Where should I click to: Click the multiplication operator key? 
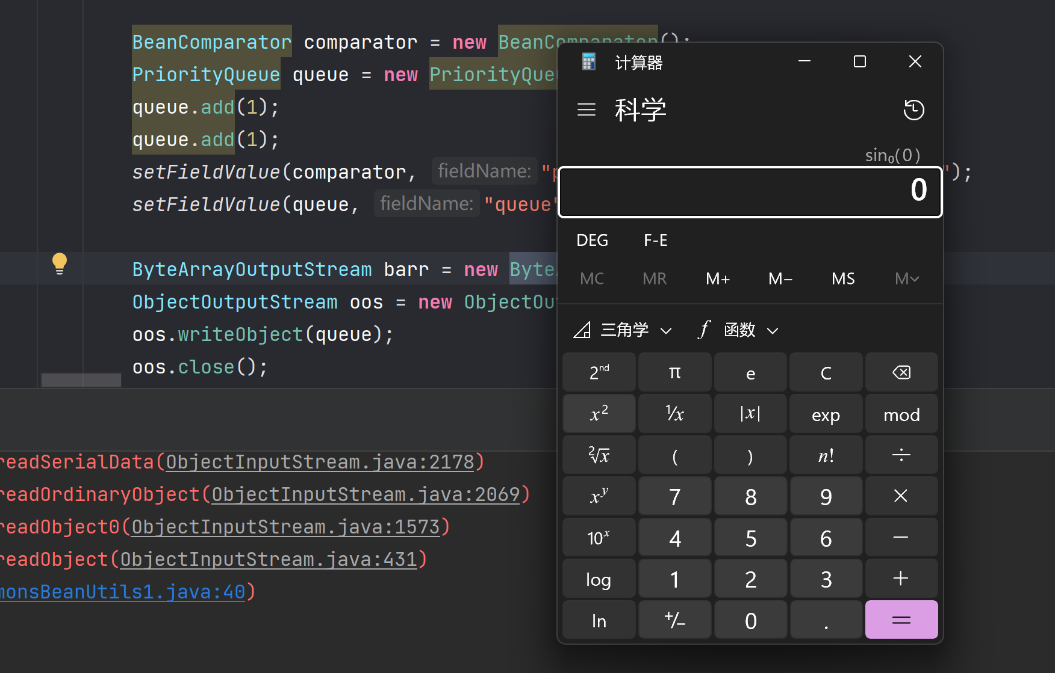pyautogui.click(x=901, y=496)
